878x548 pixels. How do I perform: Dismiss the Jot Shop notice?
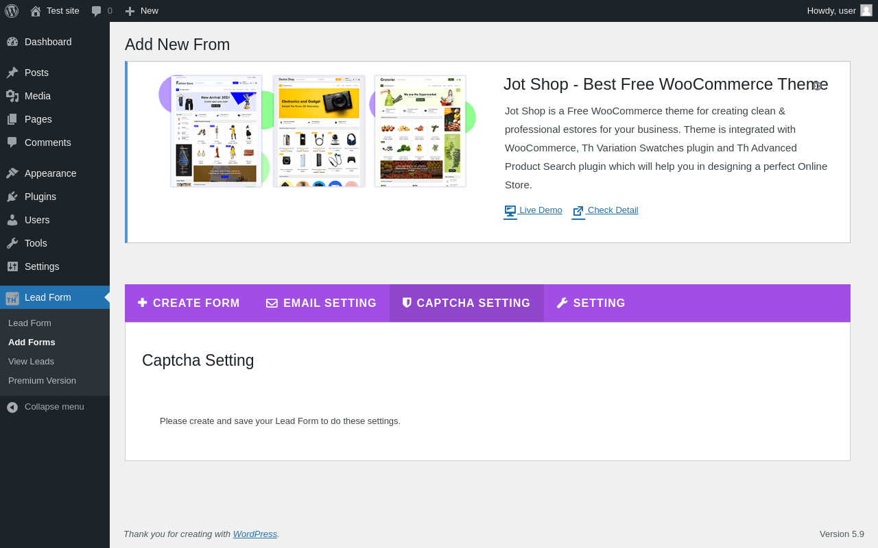click(817, 86)
